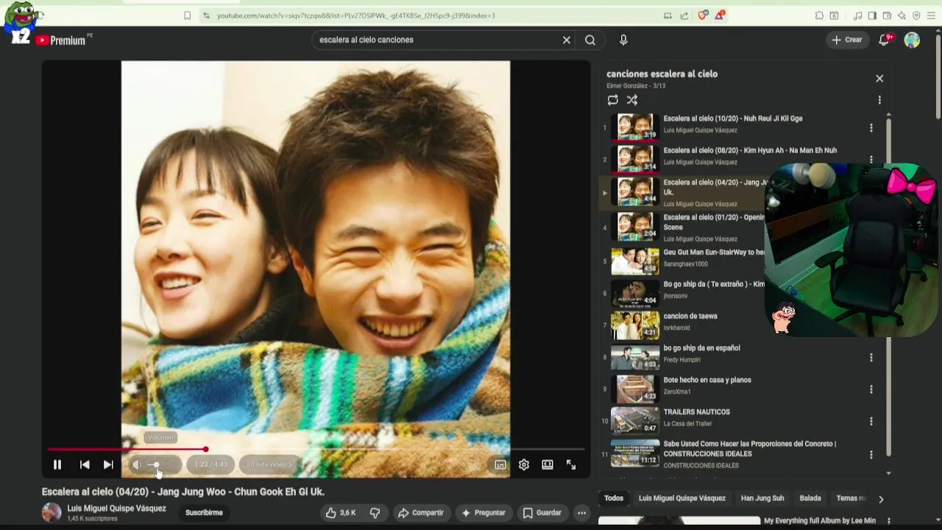The image size is (942, 530).
Task: Select the Han Jung Suh chip
Action: 762,498
